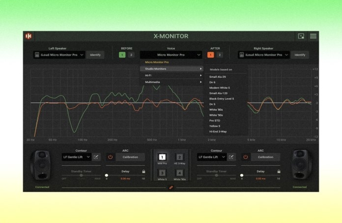This screenshot has height=223, width=342.
Task: Click the right Connected status text
Action: click(300, 187)
